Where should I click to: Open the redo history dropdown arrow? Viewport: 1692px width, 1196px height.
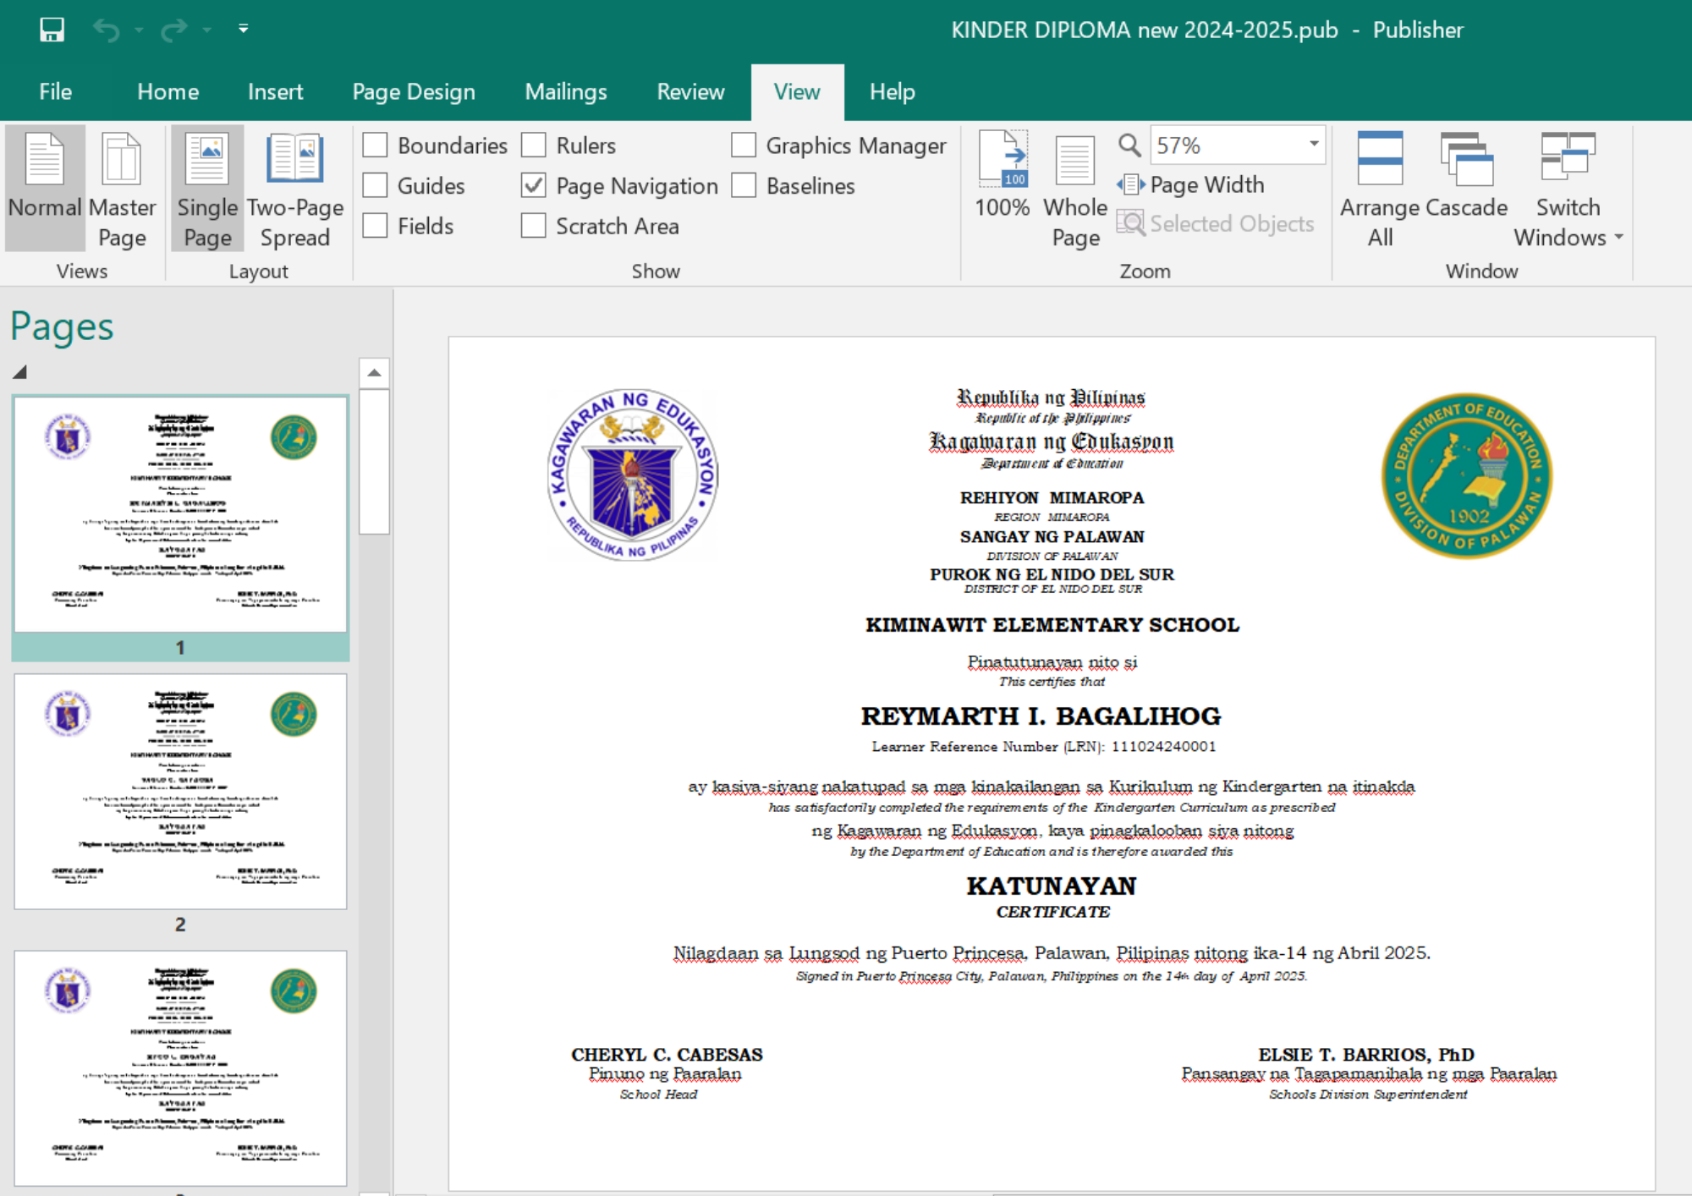pos(206,30)
